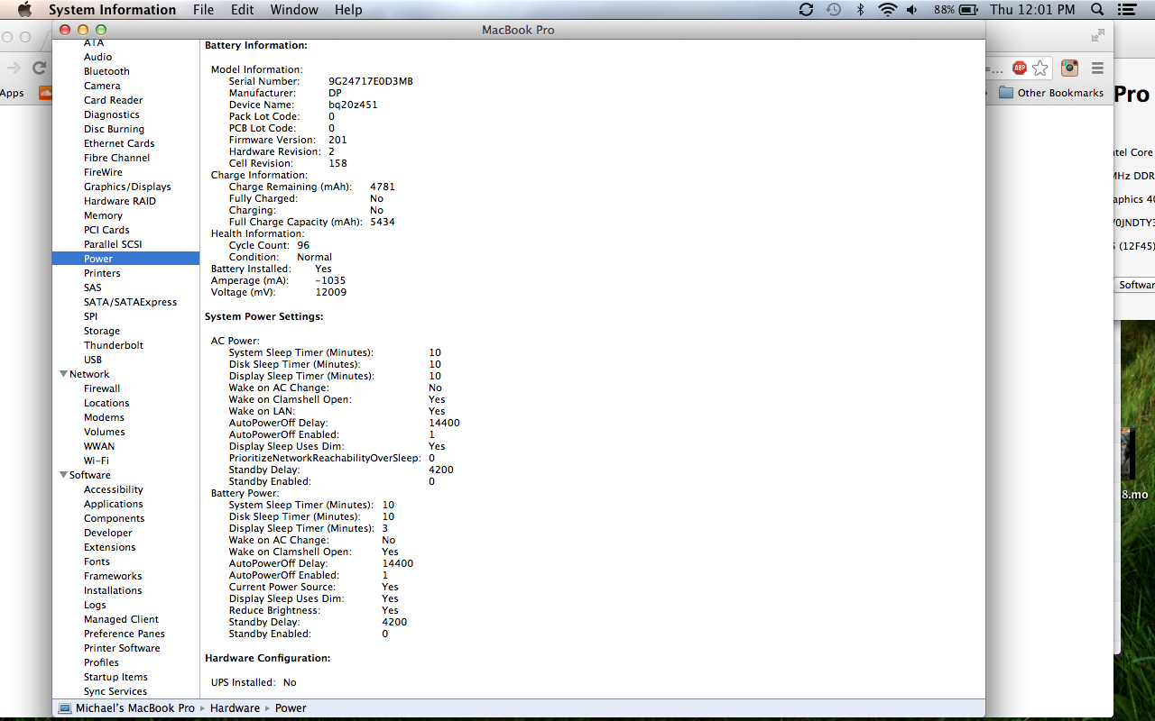Click Apps bookmark in Chrome bar

tap(12, 93)
